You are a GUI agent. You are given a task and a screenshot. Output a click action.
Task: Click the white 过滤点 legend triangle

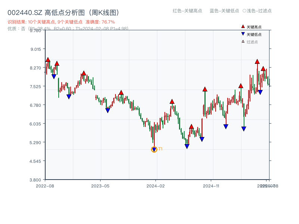(243, 41)
